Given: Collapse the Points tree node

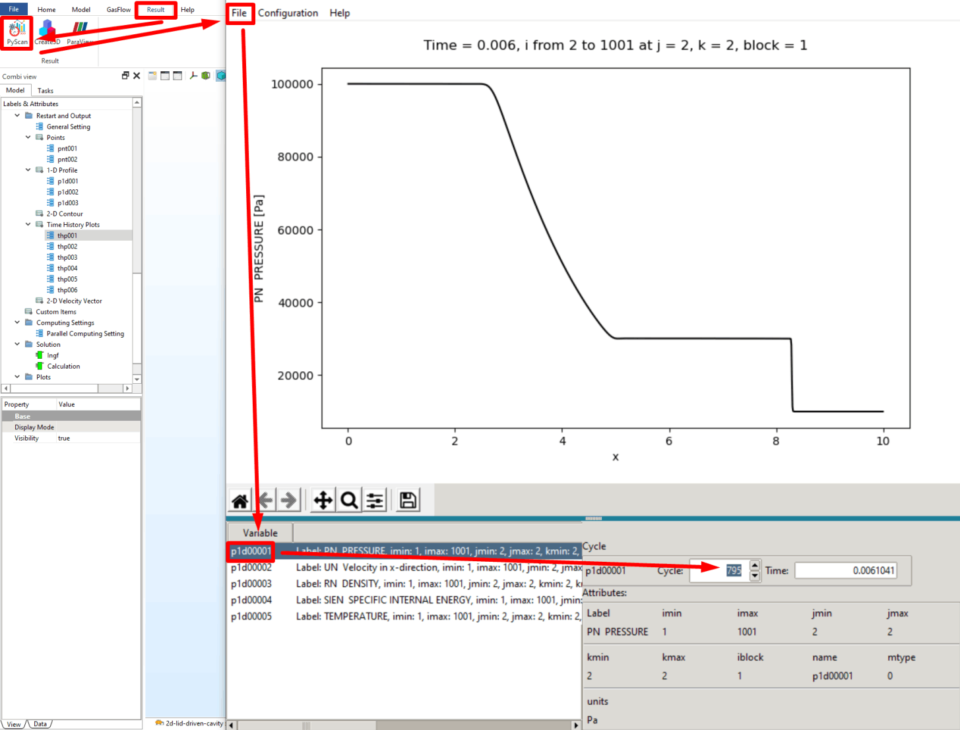Looking at the screenshot, I should (x=28, y=137).
